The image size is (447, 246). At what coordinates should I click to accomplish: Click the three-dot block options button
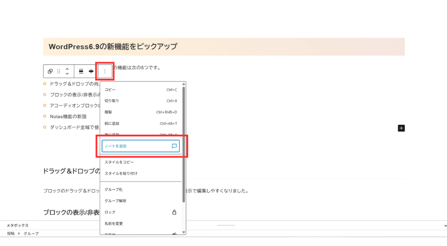point(105,71)
